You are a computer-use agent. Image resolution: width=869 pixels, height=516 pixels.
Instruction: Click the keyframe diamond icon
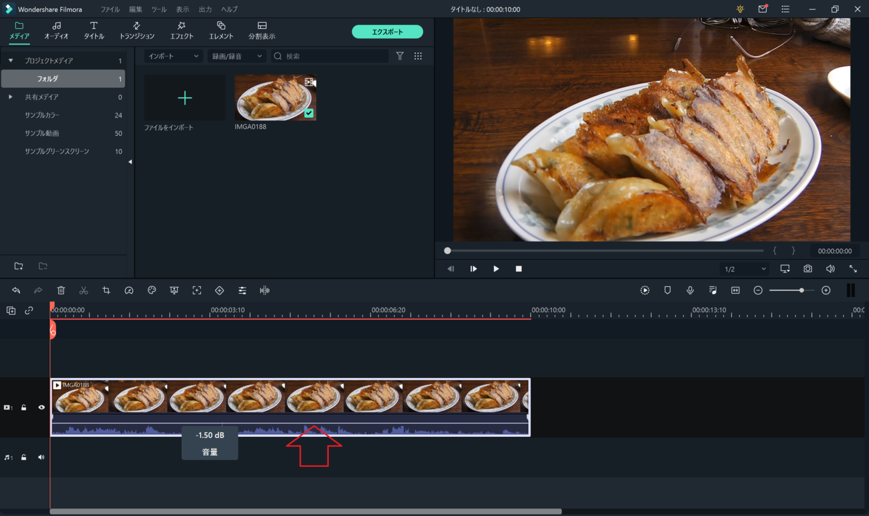220,290
